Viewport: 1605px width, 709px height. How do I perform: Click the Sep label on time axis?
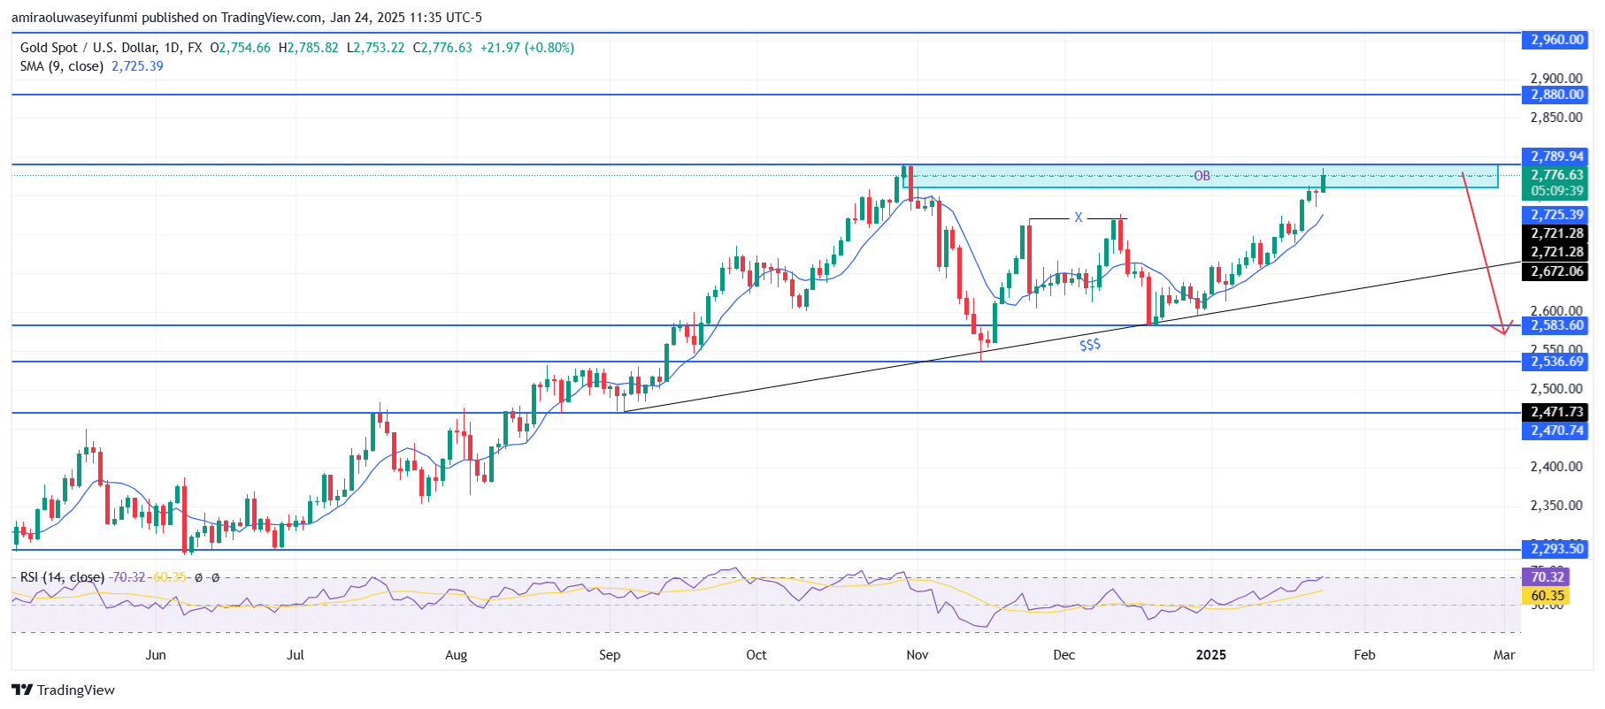pos(610,655)
